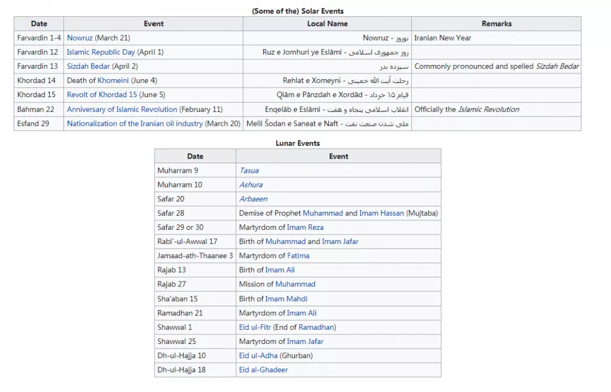Image resolution: width=611 pixels, height=392 pixels.
Task: Select the 'Dh-ul-Hajja 10' date cell
Action: pos(195,356)
